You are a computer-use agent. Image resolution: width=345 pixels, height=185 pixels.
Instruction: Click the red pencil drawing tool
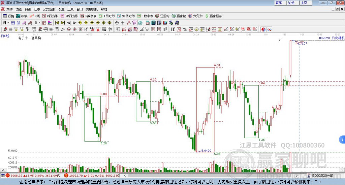[x=5, y=29]
